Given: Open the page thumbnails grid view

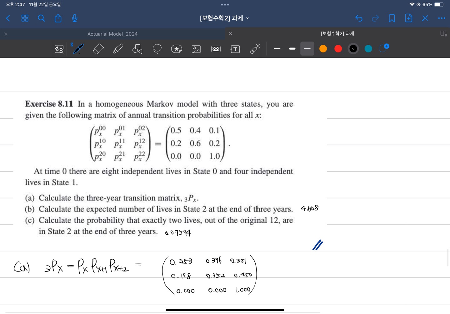Looking at the screenshot, I should pos(25,18).
